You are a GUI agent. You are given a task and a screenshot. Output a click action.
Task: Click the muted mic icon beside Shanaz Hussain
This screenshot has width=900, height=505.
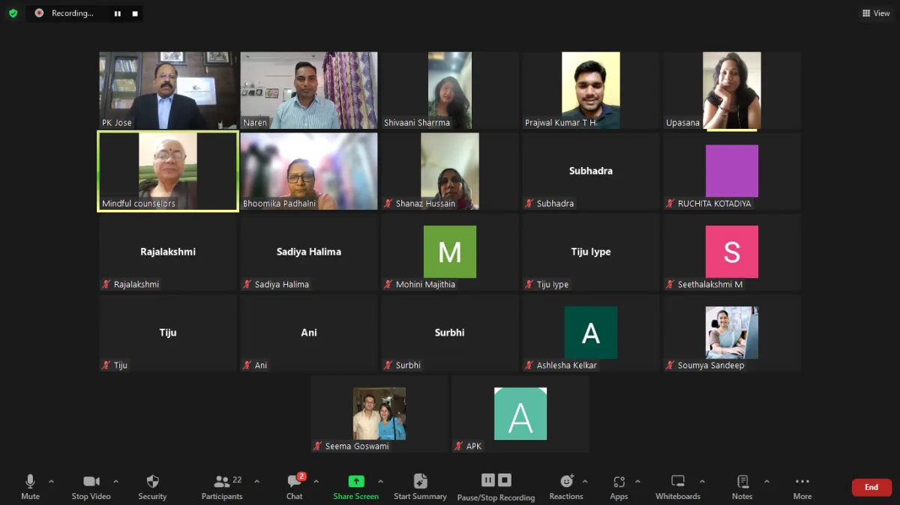point(388,203)
